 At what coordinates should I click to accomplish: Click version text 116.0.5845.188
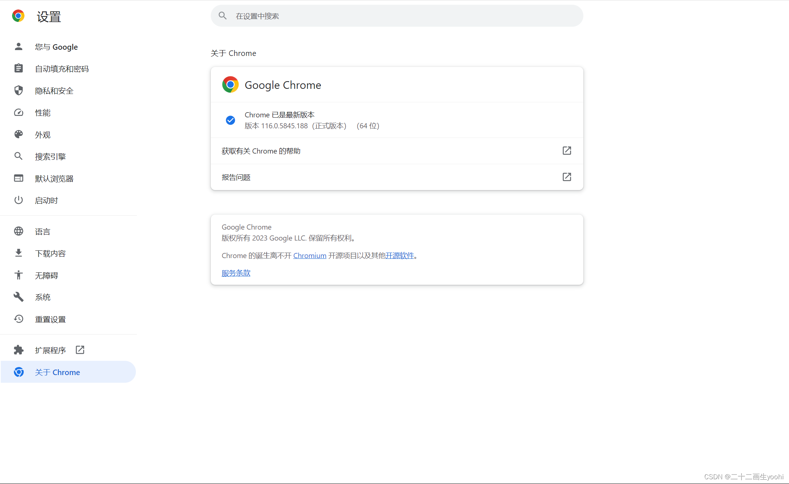pyautogui.click(x=285, y=126)
